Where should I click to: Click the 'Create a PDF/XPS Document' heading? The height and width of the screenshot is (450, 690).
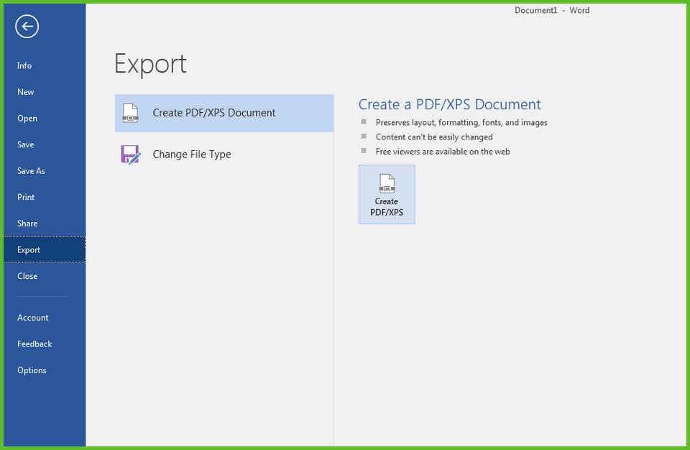[x=449, y=105]
